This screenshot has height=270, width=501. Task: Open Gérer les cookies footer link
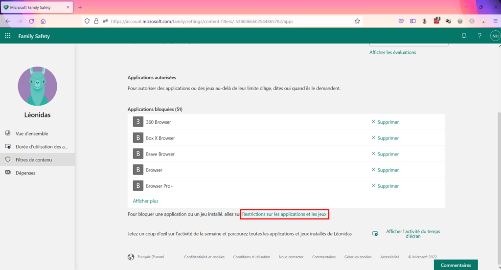click(x=358, y=257)
